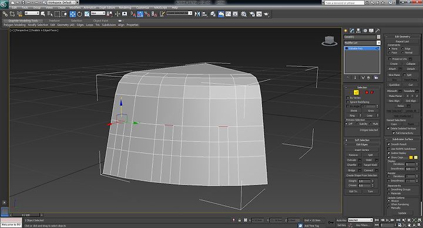Switch to Graphite Modeling Tools tab

(23, 21)
